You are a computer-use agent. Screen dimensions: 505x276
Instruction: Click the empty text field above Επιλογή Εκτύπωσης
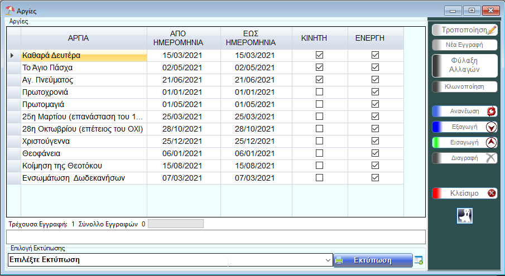pyautogui.click(x=215, y=236)
